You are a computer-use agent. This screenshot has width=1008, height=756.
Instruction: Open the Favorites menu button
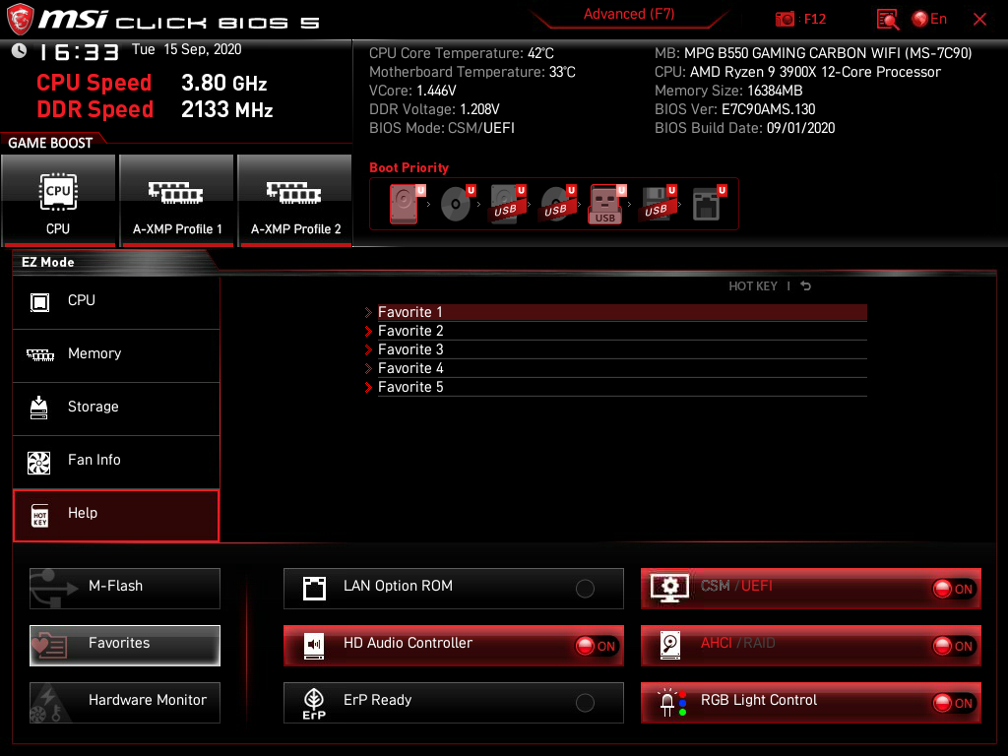[125, 646]
